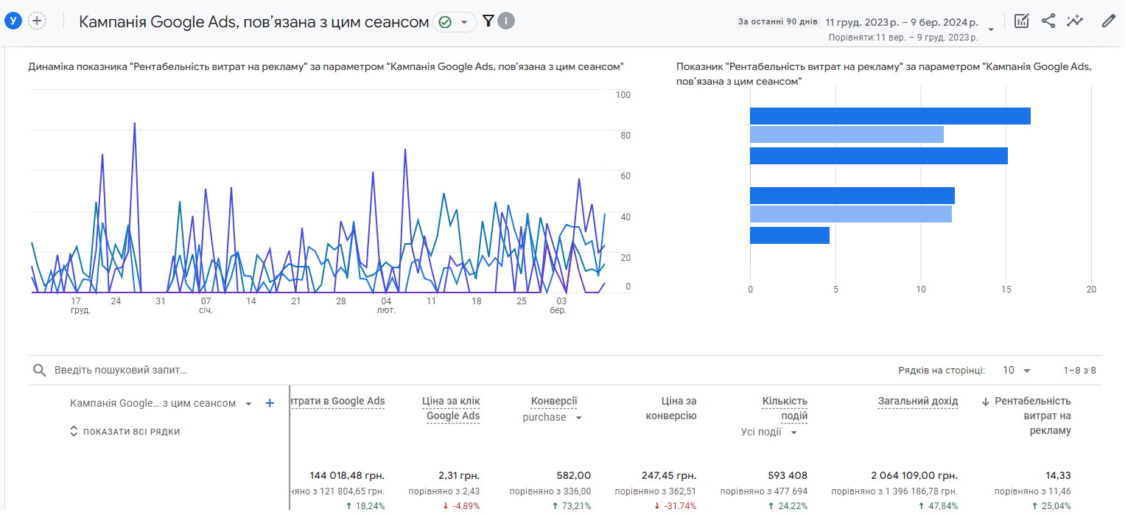Click the "Рентабельність витрат на рекламу" column header
The image size is (1125, 515).
coord(1032,416)
